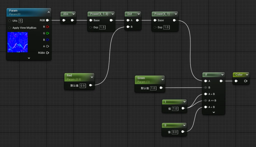256x147 pixels.
Task: Open the constant 0 node dropdown
Action: click(x=184, y=125)
